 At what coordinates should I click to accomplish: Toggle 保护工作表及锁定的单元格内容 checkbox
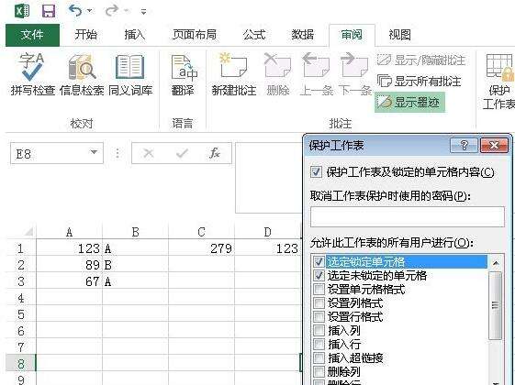click(x=317, y=171)
